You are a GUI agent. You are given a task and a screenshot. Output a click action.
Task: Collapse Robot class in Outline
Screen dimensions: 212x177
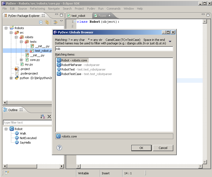point(6,129)
